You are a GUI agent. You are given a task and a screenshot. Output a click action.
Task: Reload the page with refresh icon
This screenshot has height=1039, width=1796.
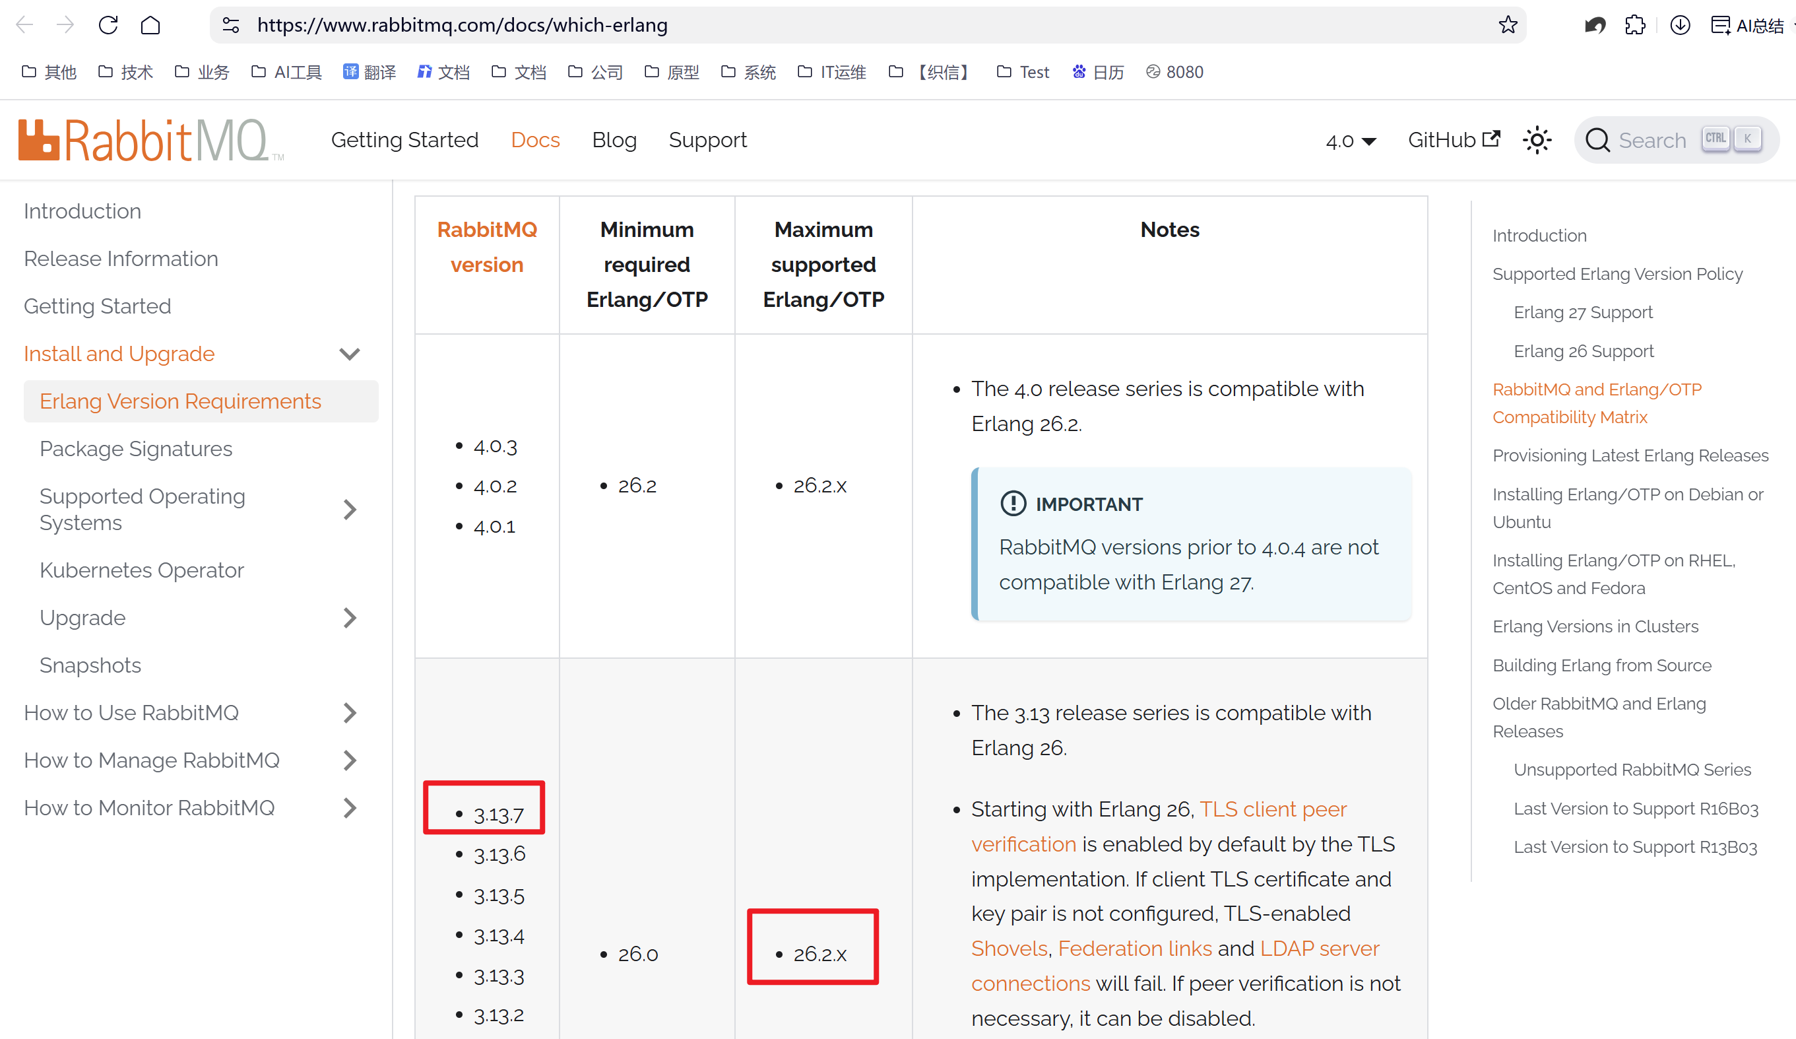coord(108,25)
